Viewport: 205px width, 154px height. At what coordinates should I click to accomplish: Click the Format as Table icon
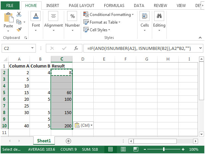(x=86, y=22)
